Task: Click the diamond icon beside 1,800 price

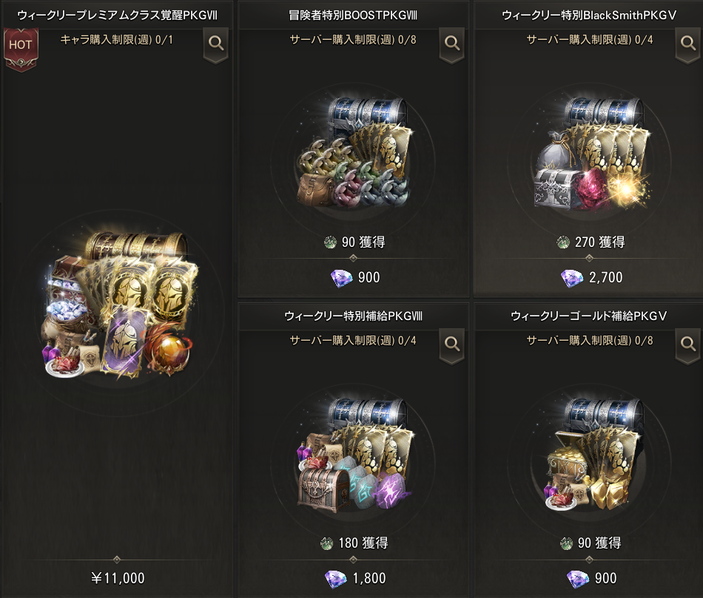Action: coord(335,579)
